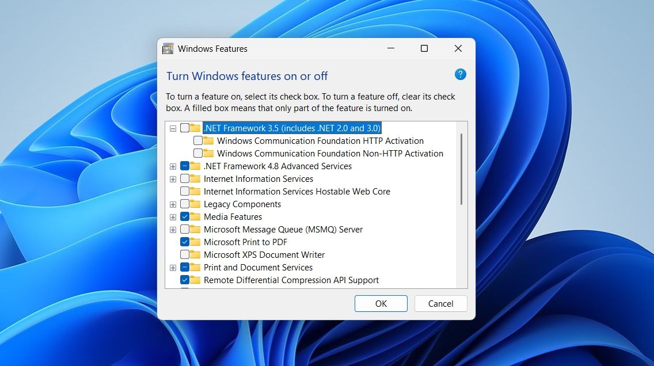This screenshot has width=654, height=366.
Task: Uncheck Microsoft Print to PDF
Action: point(185,242)
